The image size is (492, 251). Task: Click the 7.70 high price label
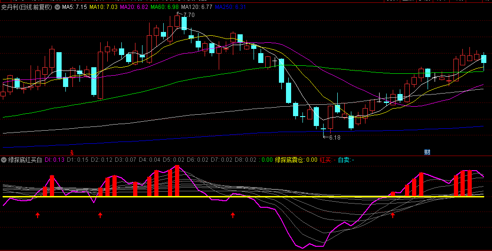(x=188, y=15)
